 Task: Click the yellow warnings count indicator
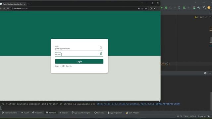(196, 17)
